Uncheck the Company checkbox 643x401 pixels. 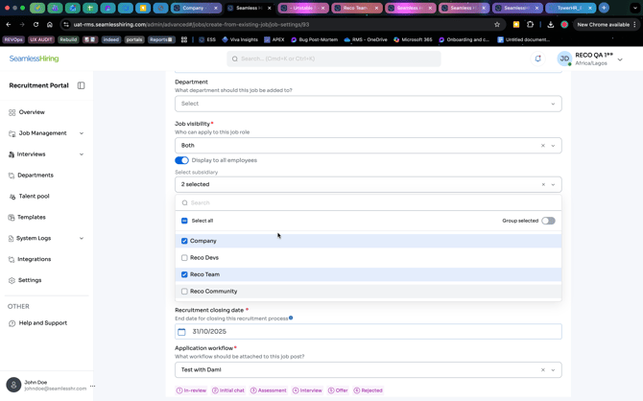[x=184, y=241]
